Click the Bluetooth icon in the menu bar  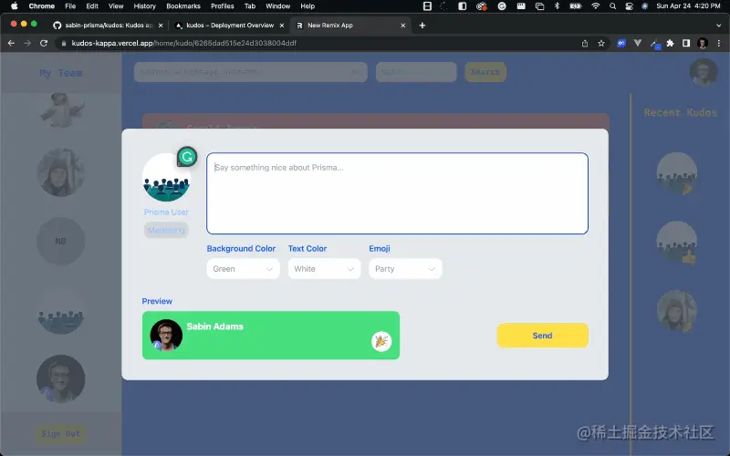pyautogui.click(x=557, y=6)
